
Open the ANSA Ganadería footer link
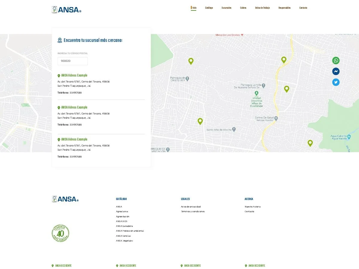click(x=124, y=226)
